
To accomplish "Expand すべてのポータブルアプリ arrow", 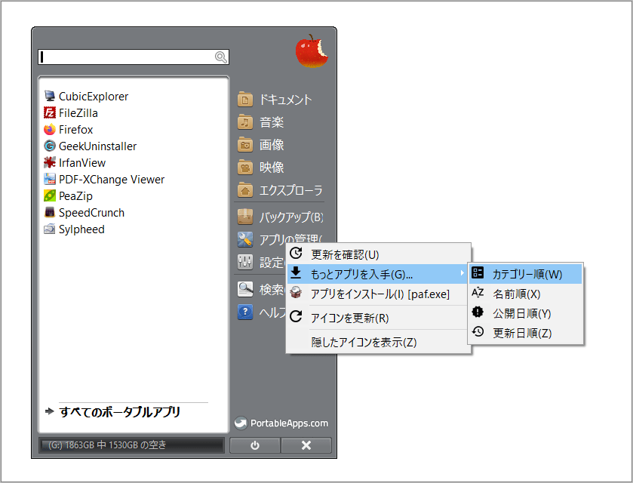I will [50, 411].
